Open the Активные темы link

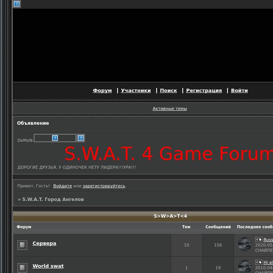169,108
